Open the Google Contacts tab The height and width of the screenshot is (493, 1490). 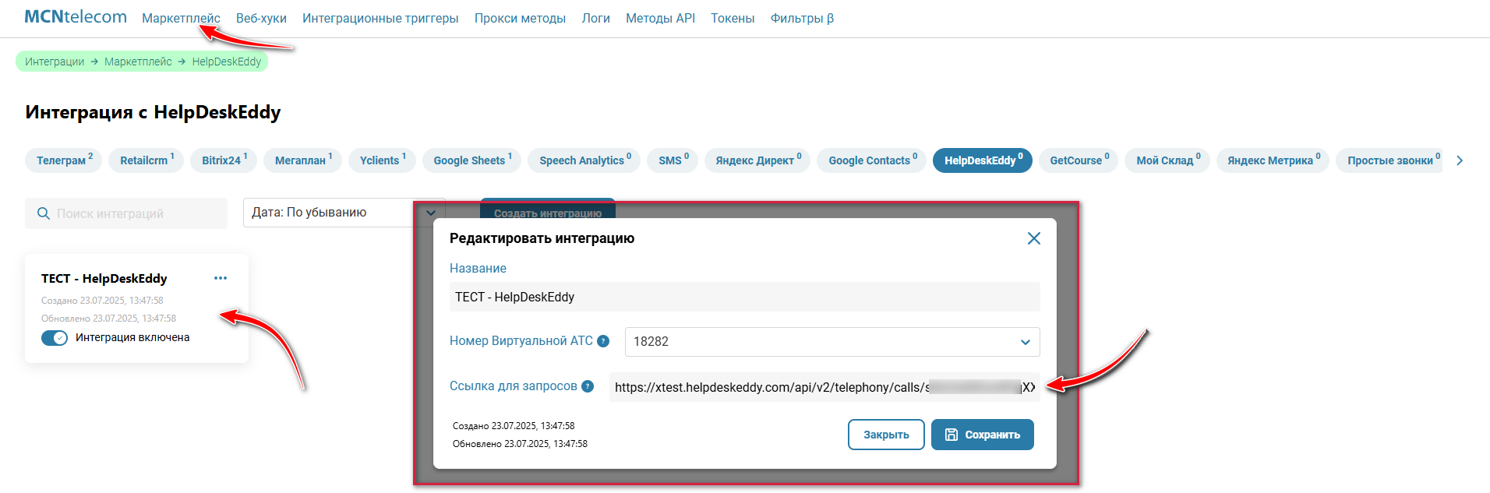click(871, 160)
